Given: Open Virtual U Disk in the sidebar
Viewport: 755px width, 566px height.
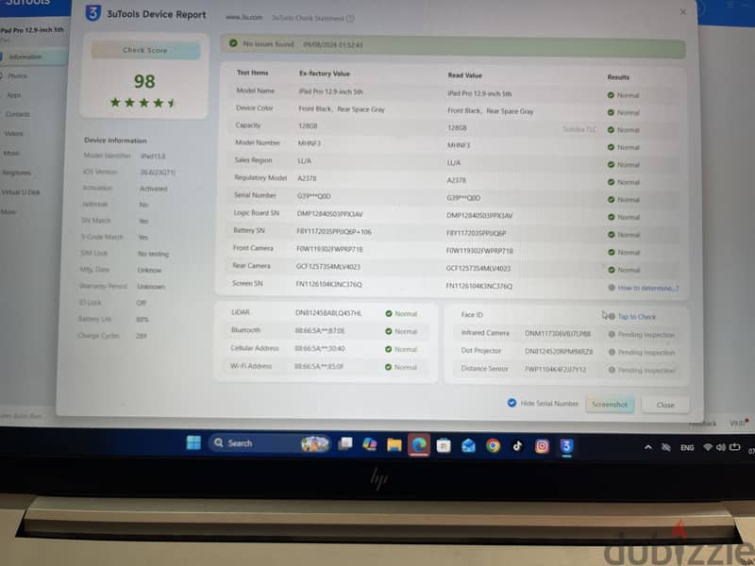Looking at the screenshot, I should coord(20,192).
